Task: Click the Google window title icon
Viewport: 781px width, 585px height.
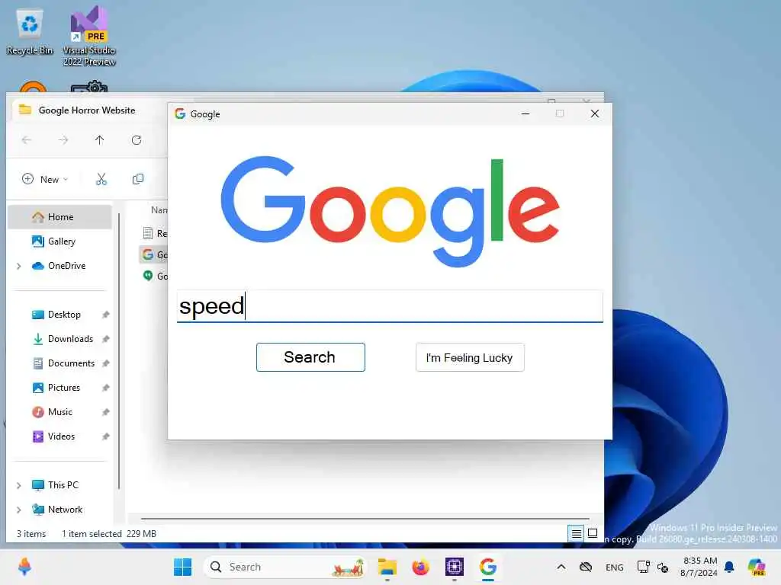Action: (x=180, y=114)
